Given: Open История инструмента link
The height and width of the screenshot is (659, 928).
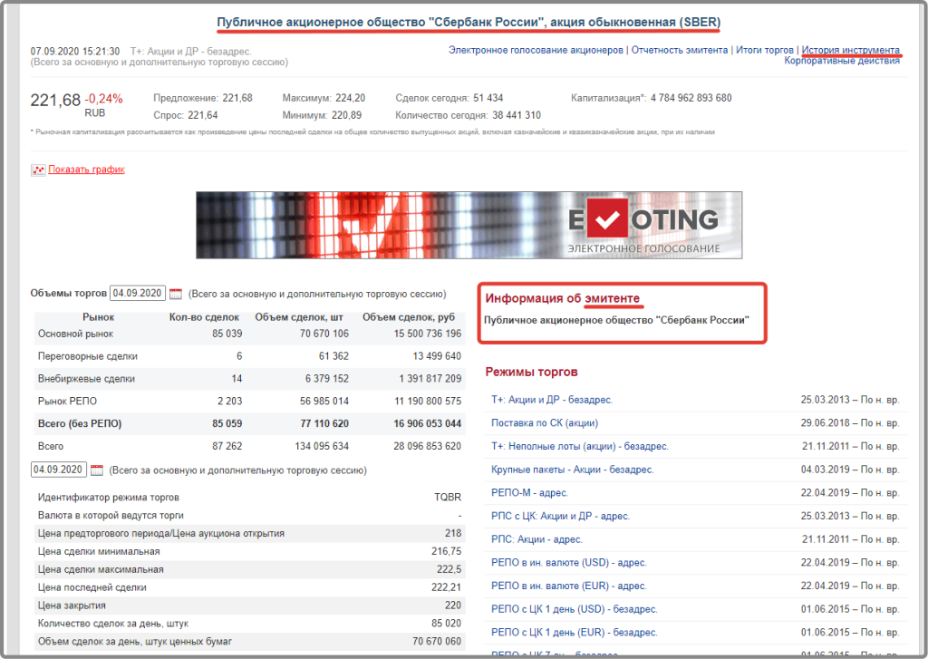Looking at the screenshot, I should (x=851, y=50).
